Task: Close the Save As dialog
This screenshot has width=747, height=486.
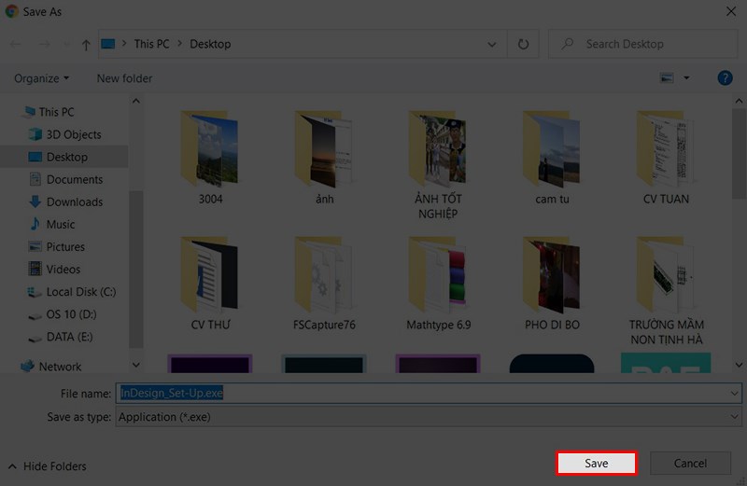Action: point(731,11)
